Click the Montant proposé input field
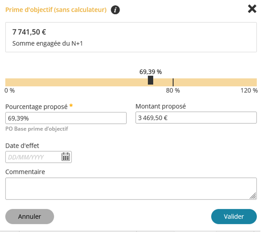This screenshot has width=265, height=232. pyautogui.click(x=196, y=118)
